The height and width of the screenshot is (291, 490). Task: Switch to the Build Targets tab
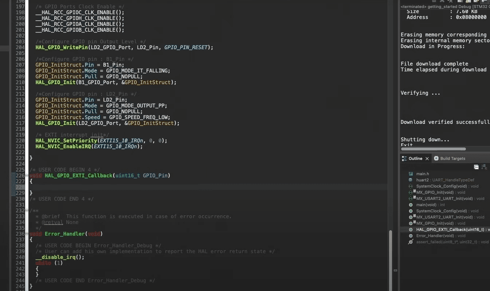click(x=452, y=158)
